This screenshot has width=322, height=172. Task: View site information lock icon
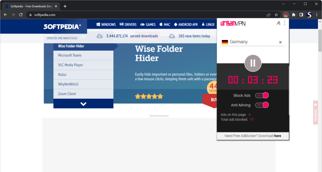31,15
